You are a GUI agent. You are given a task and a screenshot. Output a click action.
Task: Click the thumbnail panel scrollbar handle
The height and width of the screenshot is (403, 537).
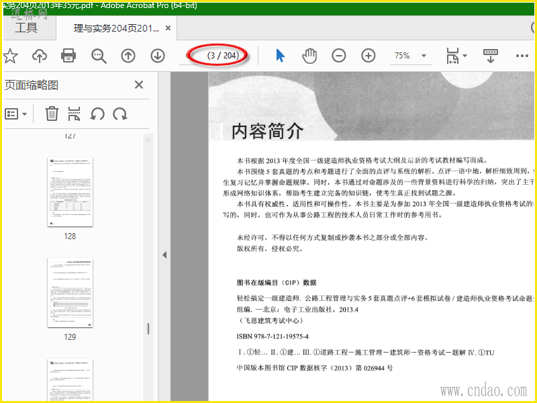coord(148,329)
